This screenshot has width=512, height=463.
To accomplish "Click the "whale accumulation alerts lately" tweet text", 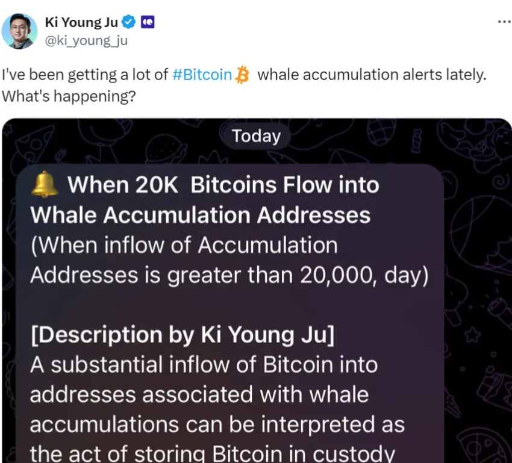I will coord(375,75).
